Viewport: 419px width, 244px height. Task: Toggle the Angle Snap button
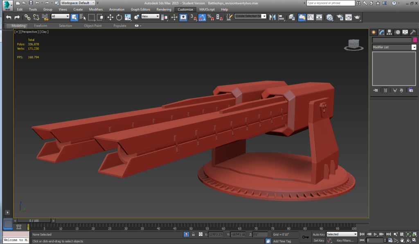202,17
